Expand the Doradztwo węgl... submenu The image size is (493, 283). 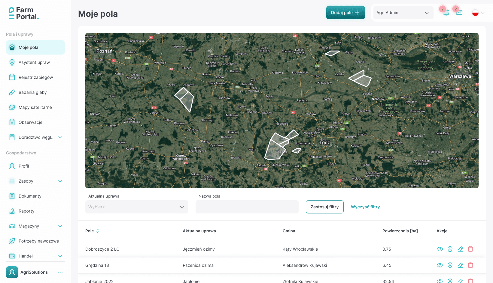coord(60,137)
